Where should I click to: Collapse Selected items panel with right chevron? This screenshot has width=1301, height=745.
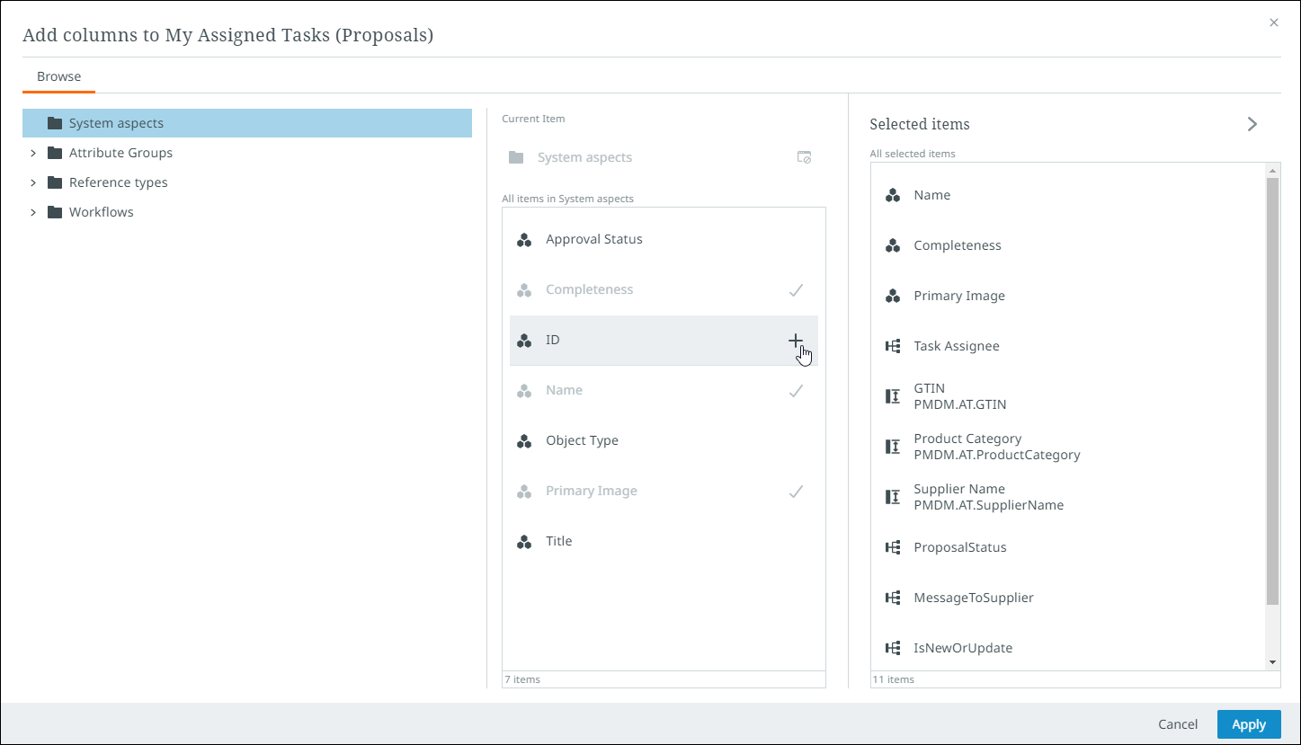(x=1252, y=124)
